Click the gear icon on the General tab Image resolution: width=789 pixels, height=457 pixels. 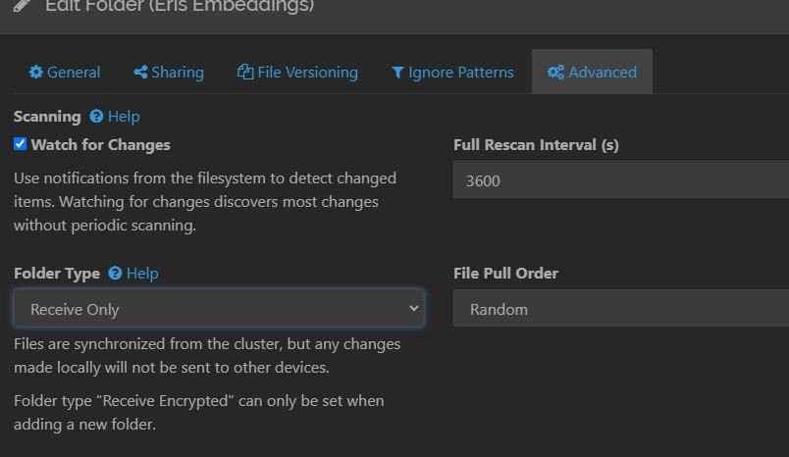36,73
